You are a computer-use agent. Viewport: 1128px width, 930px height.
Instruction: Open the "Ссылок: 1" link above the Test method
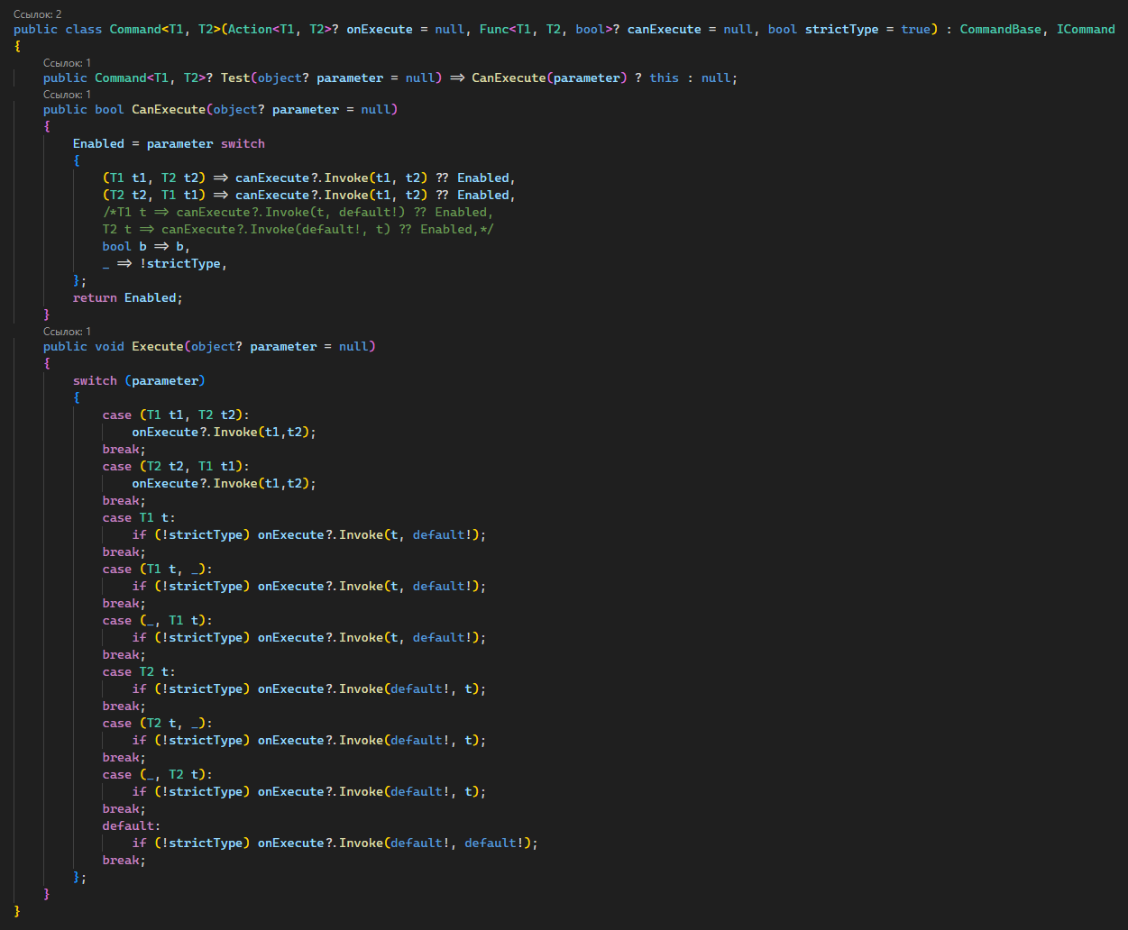tap(67, 63)
